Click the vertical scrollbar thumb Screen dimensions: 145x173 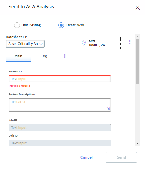138,61
